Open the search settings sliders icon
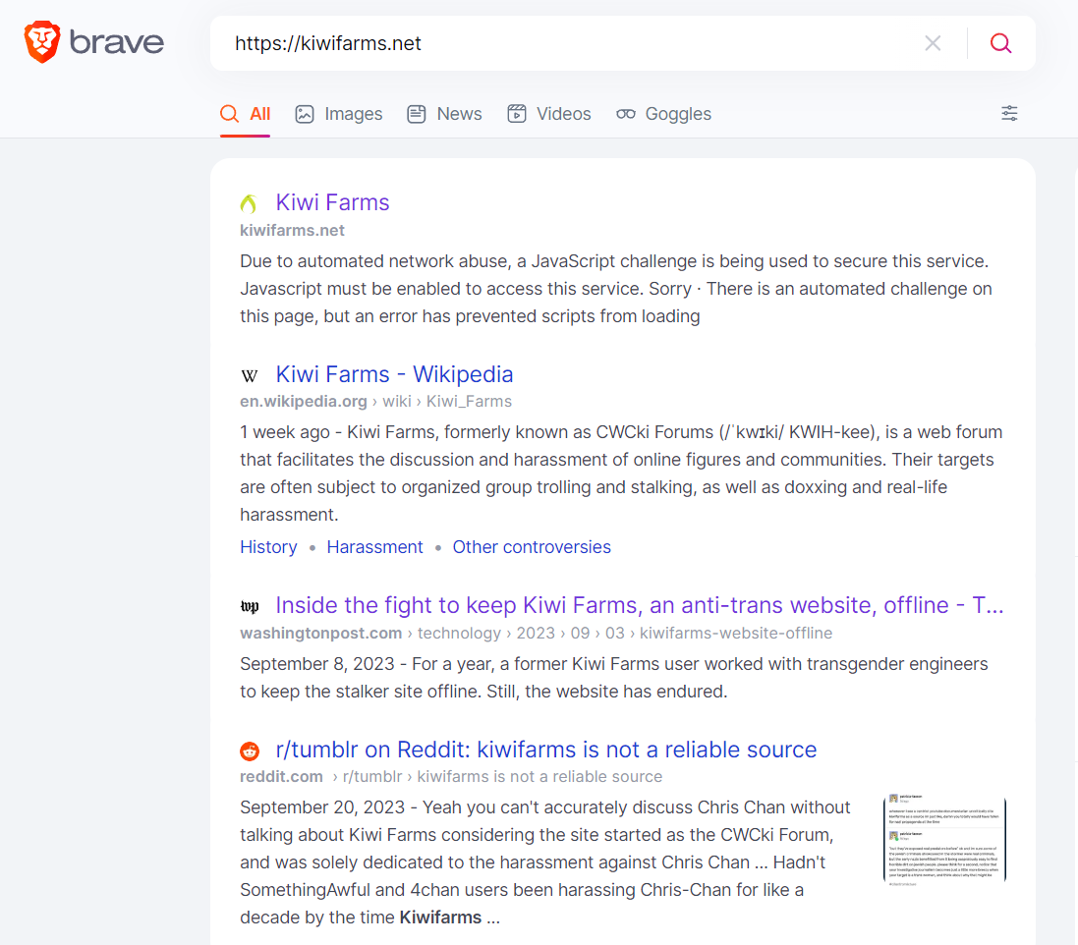 pos(1009,113)
